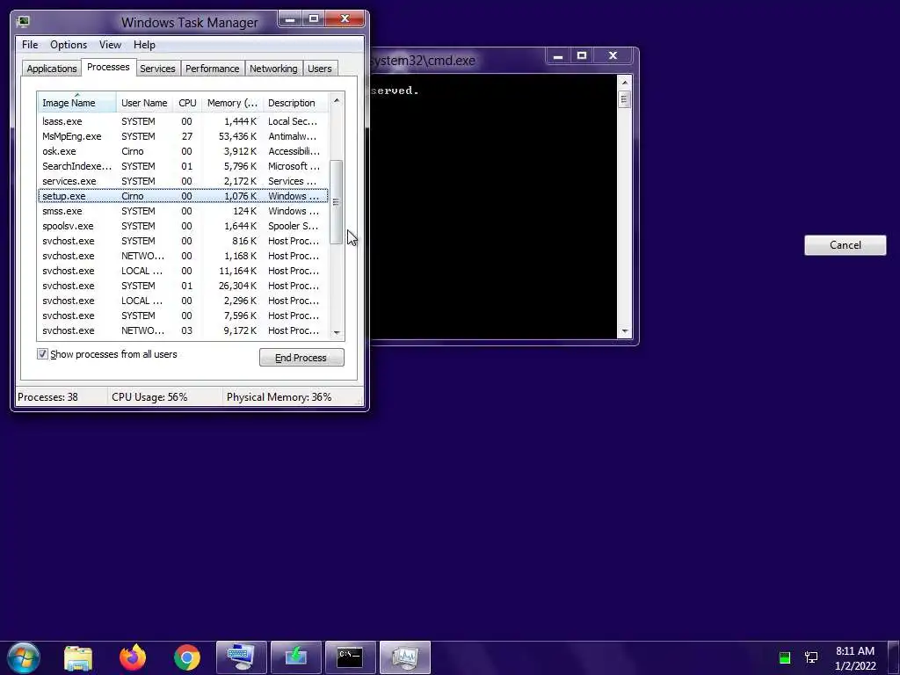Click cmd.exe window scroll down arrow
This screenshot has width=900, height=675.
[625, 331]
